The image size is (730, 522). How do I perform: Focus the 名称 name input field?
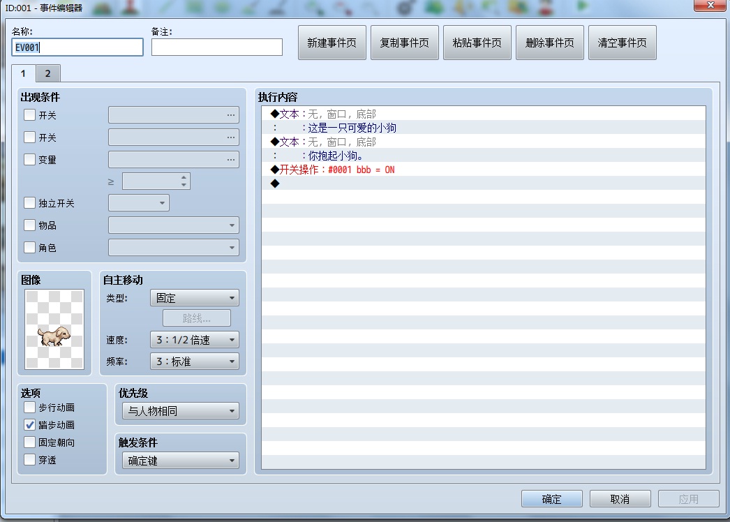tap(77, 47)
